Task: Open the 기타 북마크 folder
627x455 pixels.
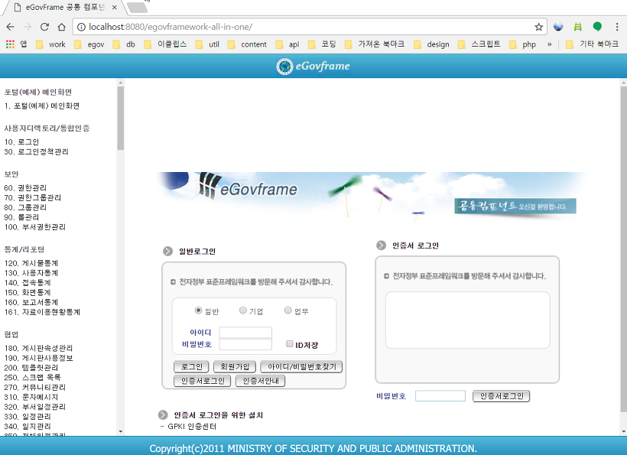Action: [x=593, y=44]
